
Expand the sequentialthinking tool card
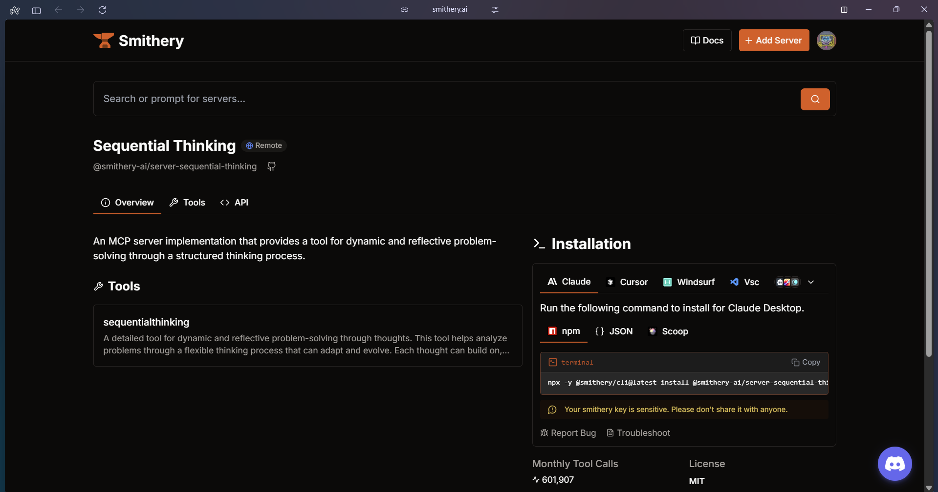(x=307, y=336)
